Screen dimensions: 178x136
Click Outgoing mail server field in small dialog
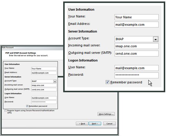[x=44, y=89]
